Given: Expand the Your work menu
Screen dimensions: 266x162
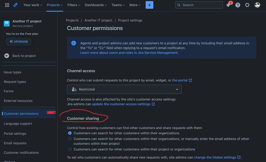Looking at the screenshot, I should [33, 5].
